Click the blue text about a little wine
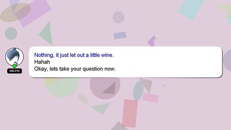231x130 pixels. pos(74,55)
